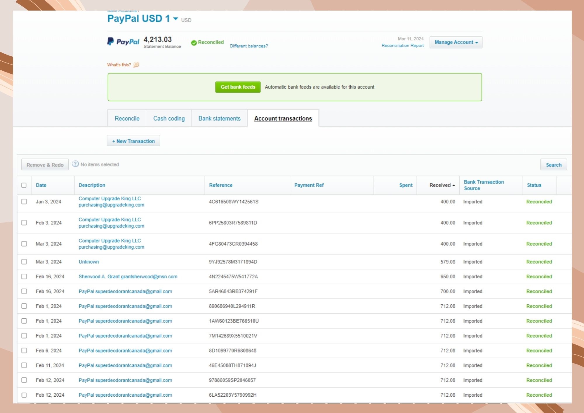Click the Different balances? link

(x=249, y=46)
